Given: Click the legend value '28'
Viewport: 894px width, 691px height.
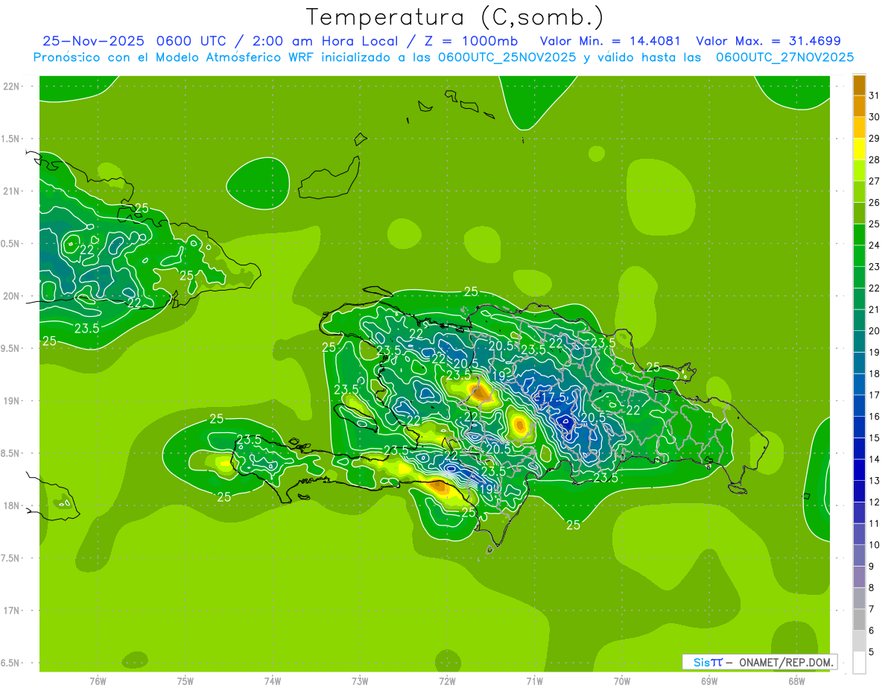Looking at the screenshot, I should [x=874, y=160].
